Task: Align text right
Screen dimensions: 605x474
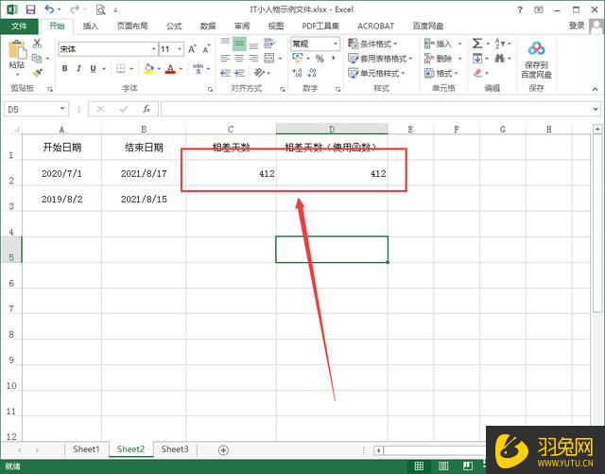Action: coord(253,59)
